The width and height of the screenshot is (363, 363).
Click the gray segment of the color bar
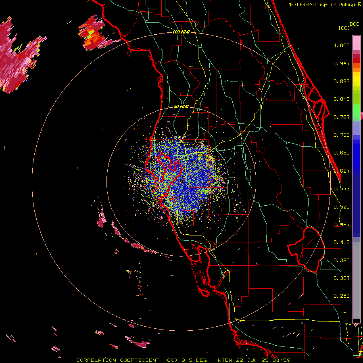click(356, 280)
